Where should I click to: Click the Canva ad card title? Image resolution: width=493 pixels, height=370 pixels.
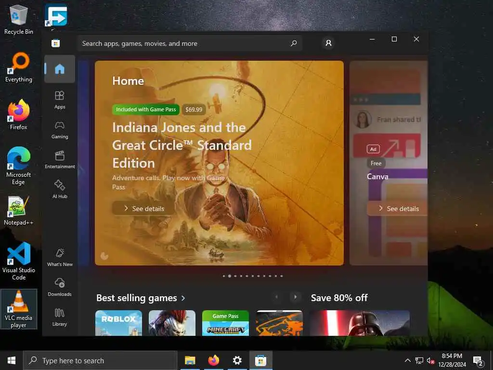[377, 176]
